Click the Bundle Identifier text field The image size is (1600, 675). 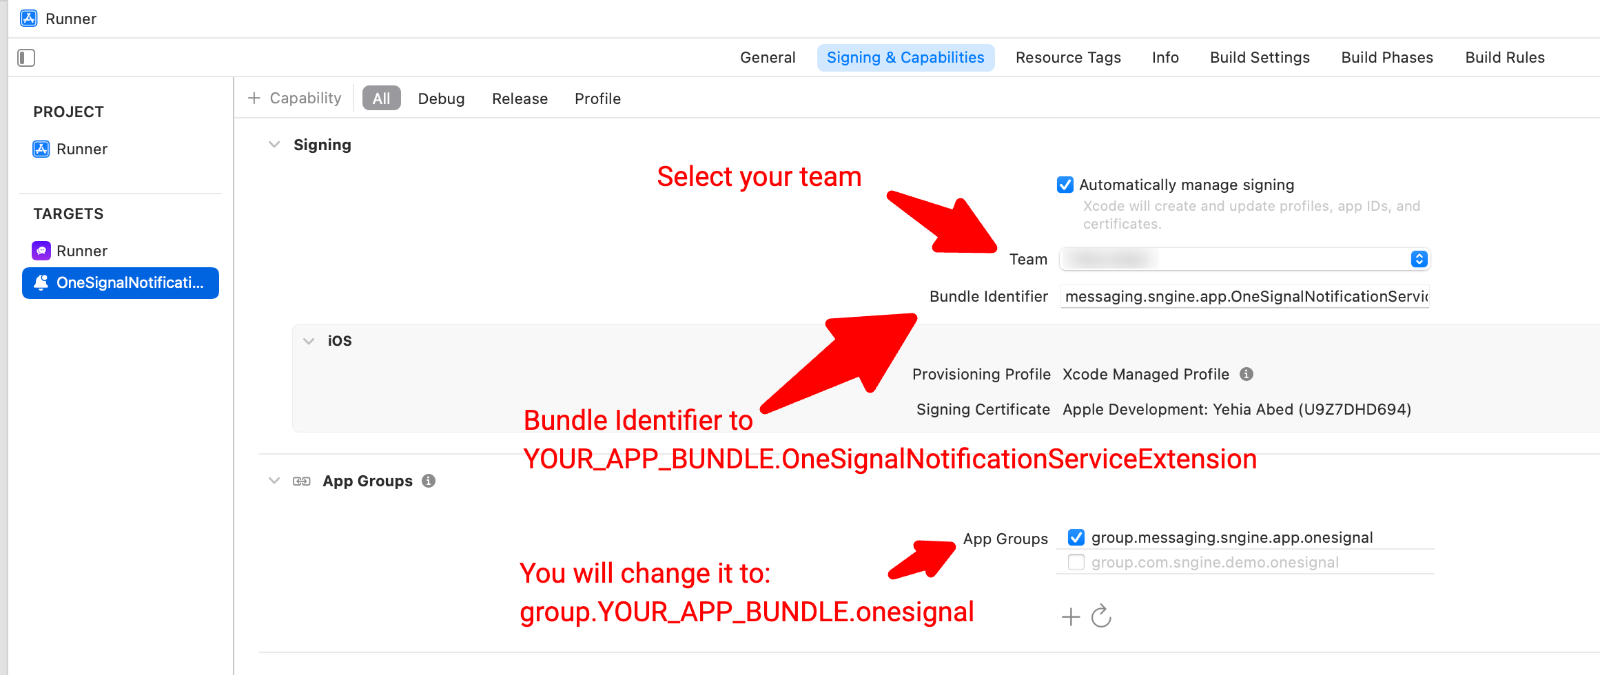[x=1245, y=297]
